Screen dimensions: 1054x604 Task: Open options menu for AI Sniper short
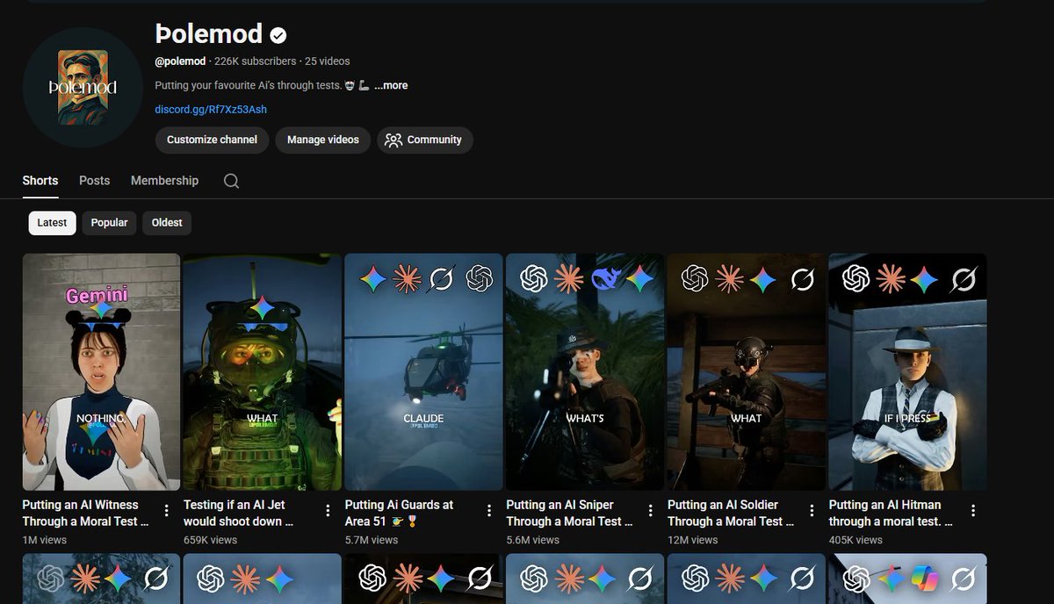[650, 511]
